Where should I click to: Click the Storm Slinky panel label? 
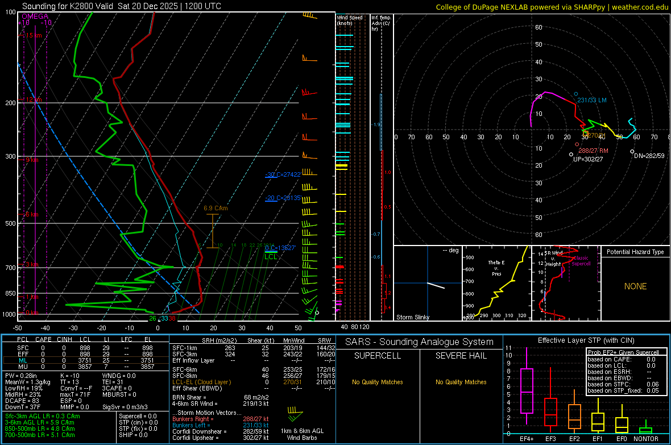[x=412, y=317]
